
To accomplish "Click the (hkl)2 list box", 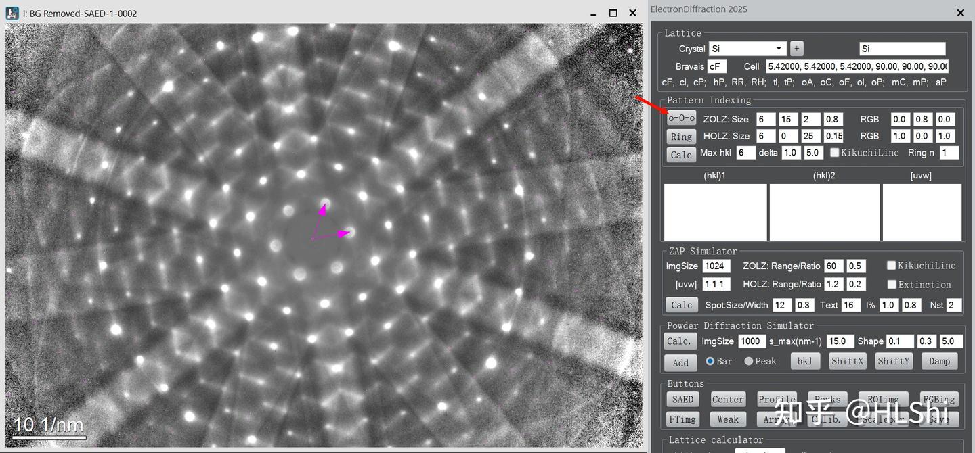I will 824,212.
